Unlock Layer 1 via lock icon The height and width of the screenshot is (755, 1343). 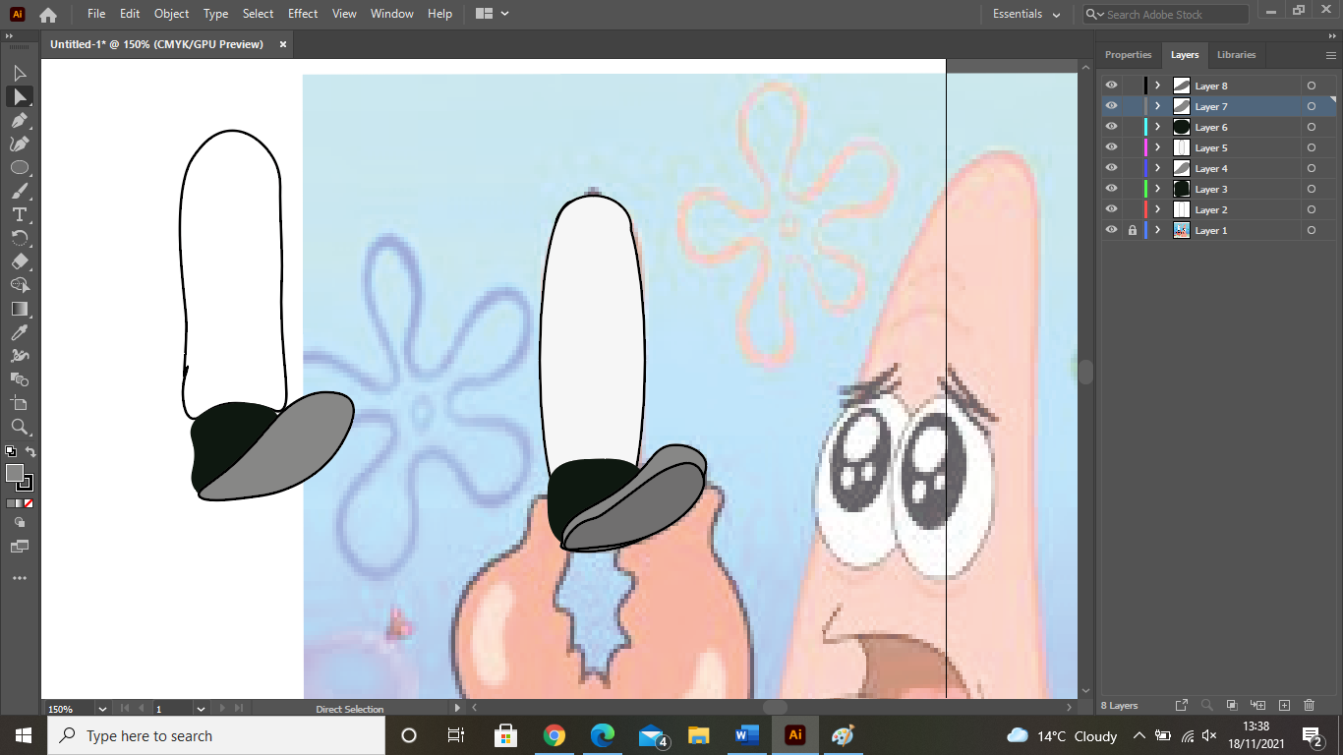(x=1133, y=230)
